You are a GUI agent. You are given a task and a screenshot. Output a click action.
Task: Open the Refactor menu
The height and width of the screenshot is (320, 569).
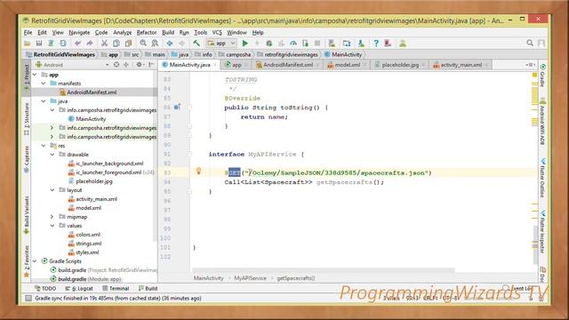[146, 33]
